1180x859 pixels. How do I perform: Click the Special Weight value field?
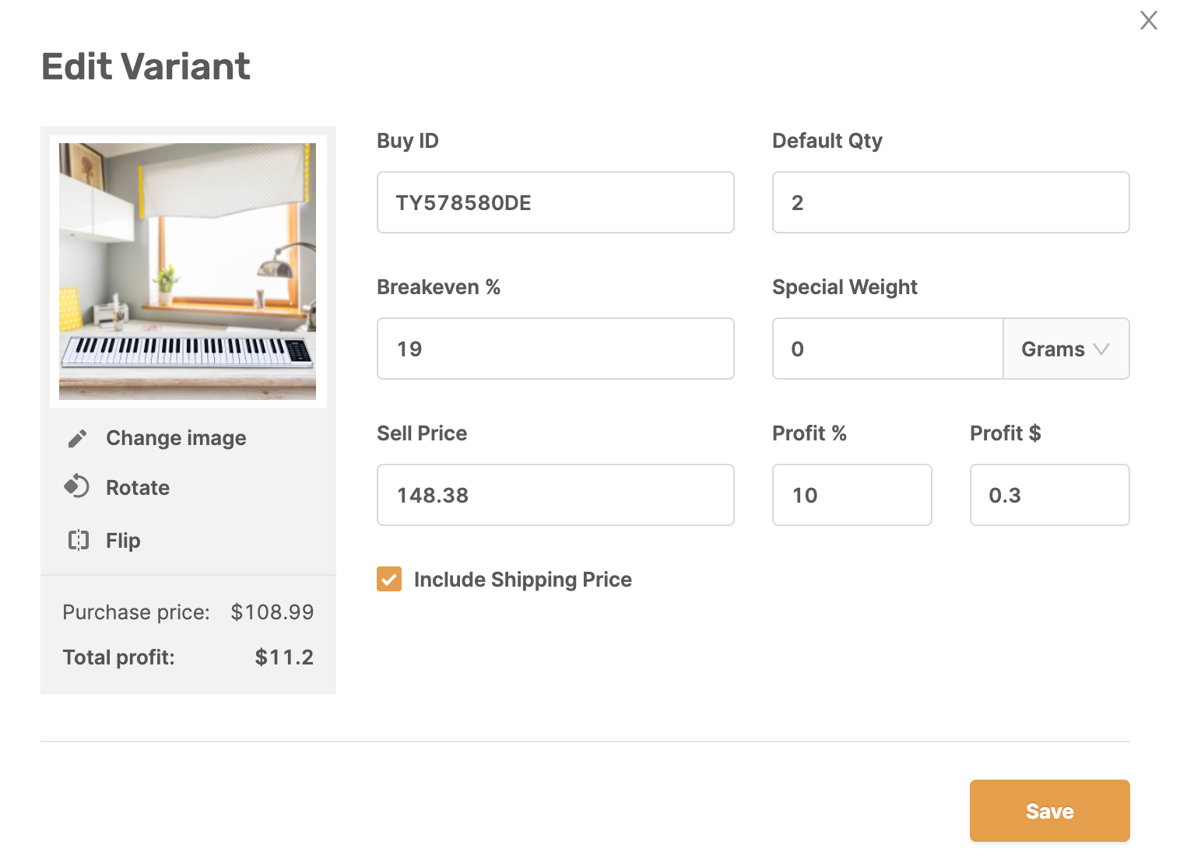pos(888,349)
